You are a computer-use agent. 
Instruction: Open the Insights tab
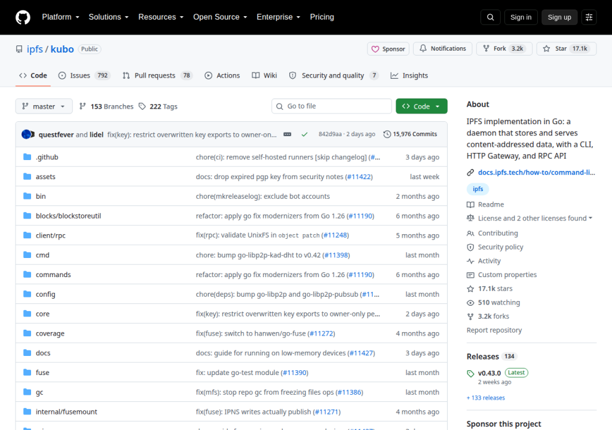[409, 75]
